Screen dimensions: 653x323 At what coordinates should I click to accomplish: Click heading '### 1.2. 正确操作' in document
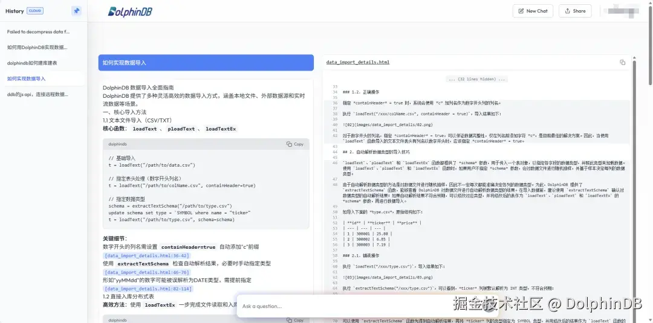[x=360, y=92]
